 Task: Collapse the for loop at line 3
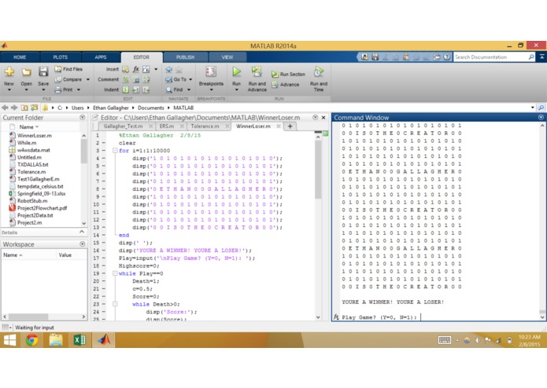(115, 151)
